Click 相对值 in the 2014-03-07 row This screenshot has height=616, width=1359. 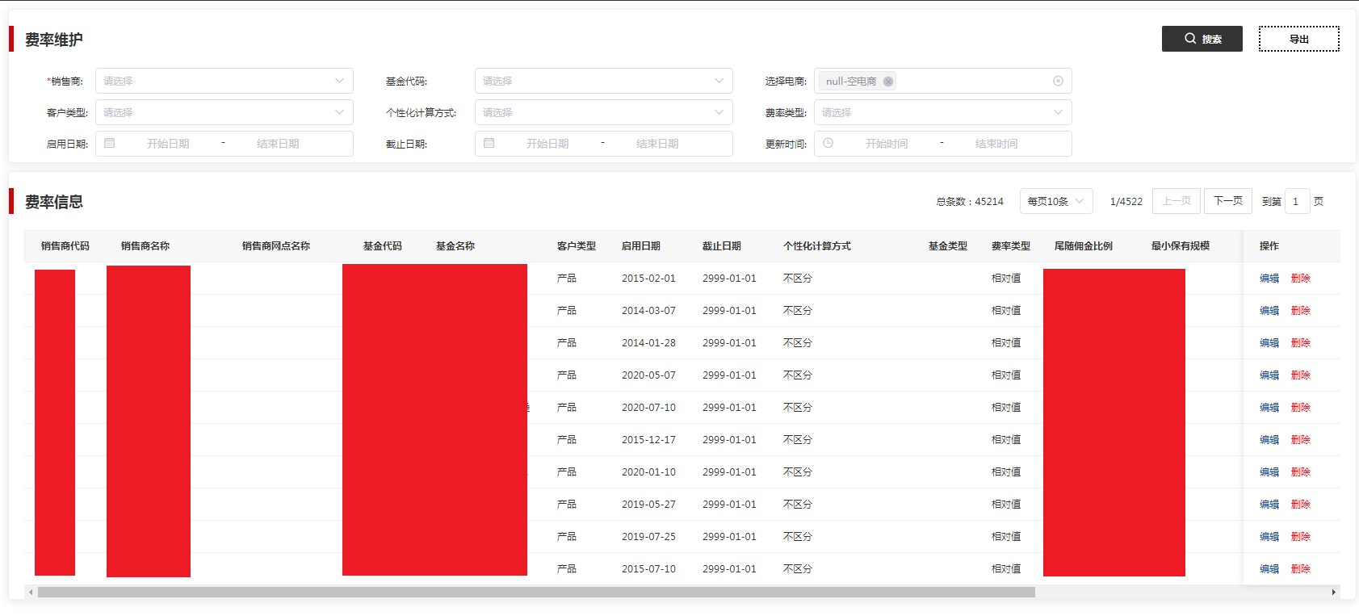pyautogui.click(x=1006, y=311)
